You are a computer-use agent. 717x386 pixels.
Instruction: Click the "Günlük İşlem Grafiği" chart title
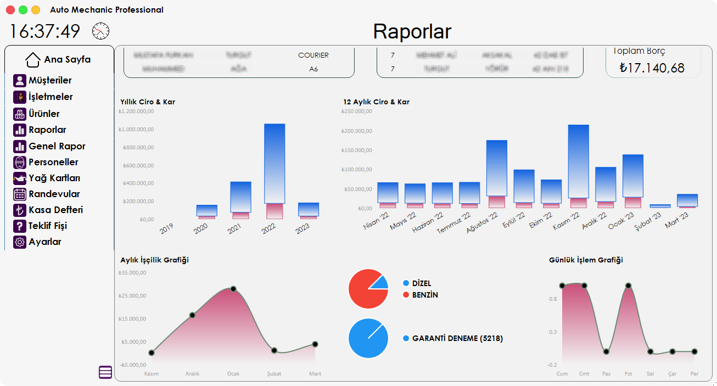pos(586,260)
